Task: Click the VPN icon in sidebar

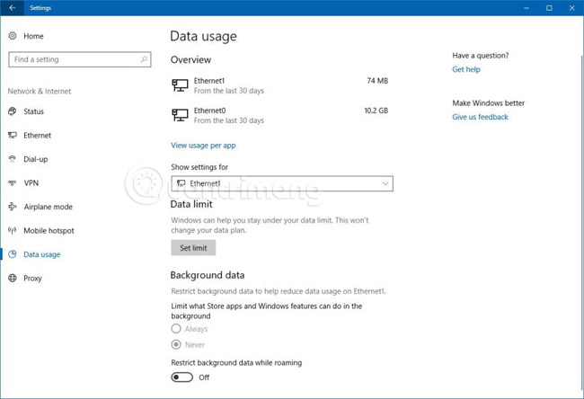Action: pos(13,182)
